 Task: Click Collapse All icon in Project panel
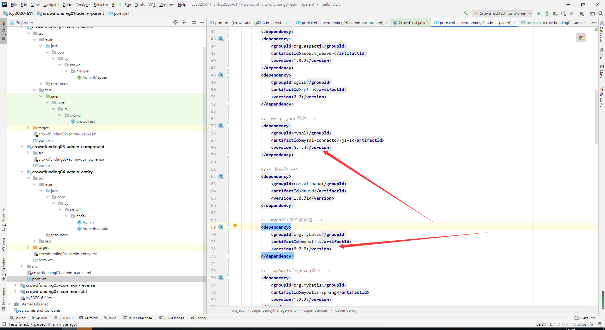tap(184, 22)
